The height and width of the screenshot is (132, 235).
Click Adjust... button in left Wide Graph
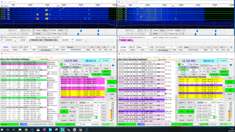pos(45,30)
